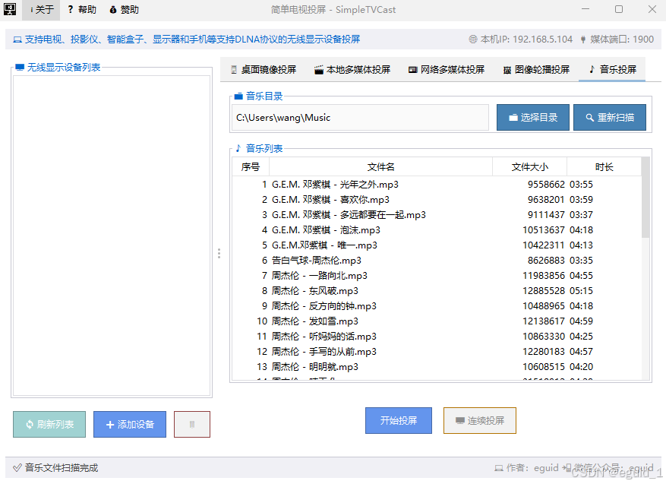
Task: Click the 音乐目录 folder icon
Action: pyautogui.click(x=238, y=96)
